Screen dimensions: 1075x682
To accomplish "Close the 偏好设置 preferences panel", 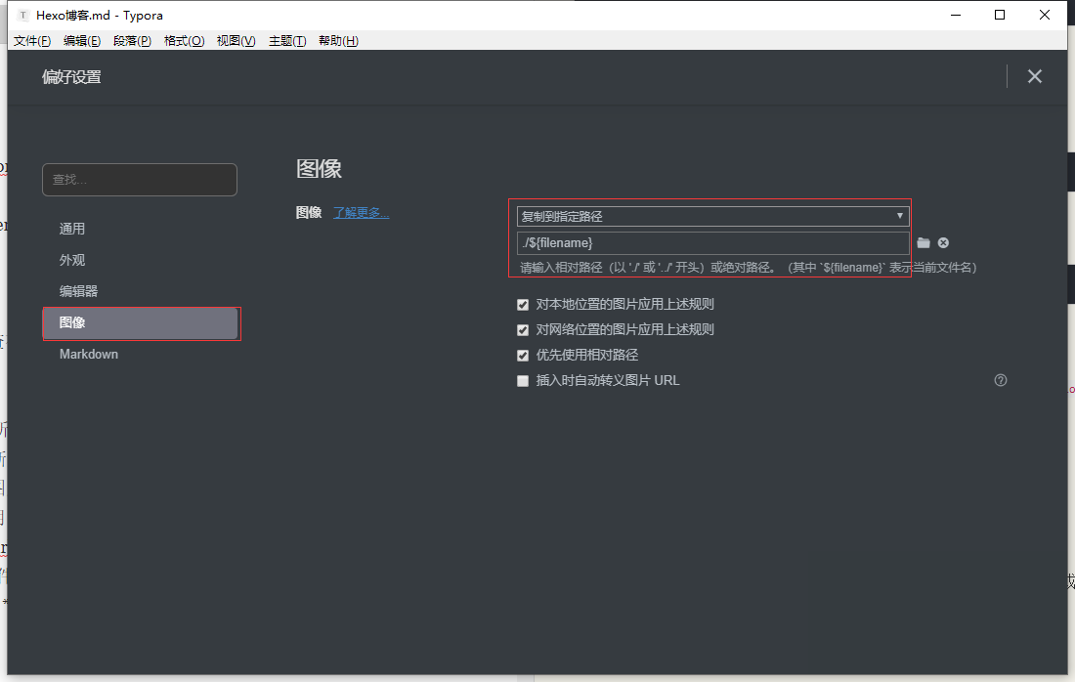I will coord(1035,76).
